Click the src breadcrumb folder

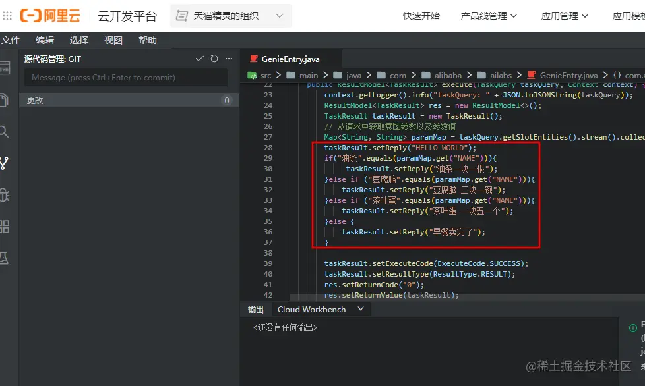click(x=260, y=76)
